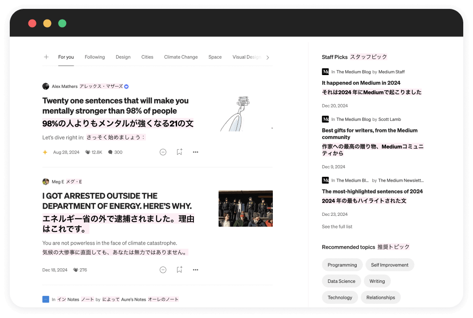The width and height of the screenshot is (473, 318).
Task: Click the Dec 20, 2024 date text
Action: coord(335,106)
